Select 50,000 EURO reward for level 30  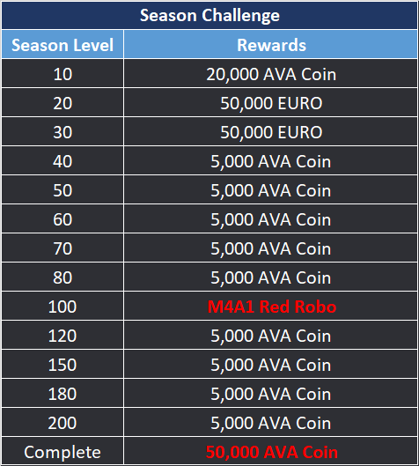[271, 131]
